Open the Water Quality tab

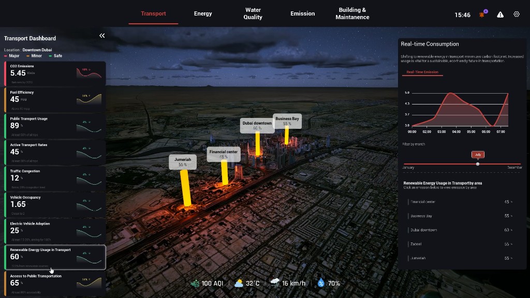pos(253,13)
